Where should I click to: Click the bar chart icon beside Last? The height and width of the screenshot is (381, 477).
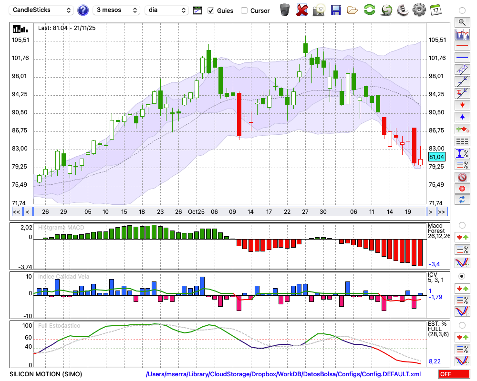[x=20, y=29]
